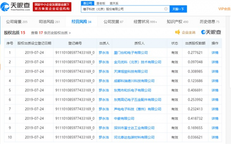Open 详情 for row 1 厦门台和电子
The image size is (231, 144).
point(215,53)
